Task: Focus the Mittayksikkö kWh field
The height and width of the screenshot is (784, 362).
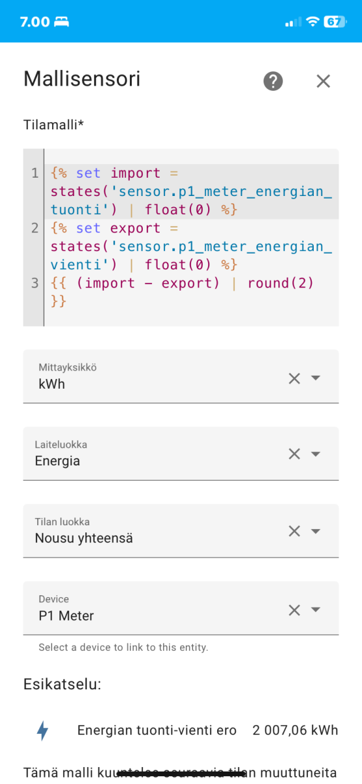Action: pyautogui.click(x=181, y=376)
